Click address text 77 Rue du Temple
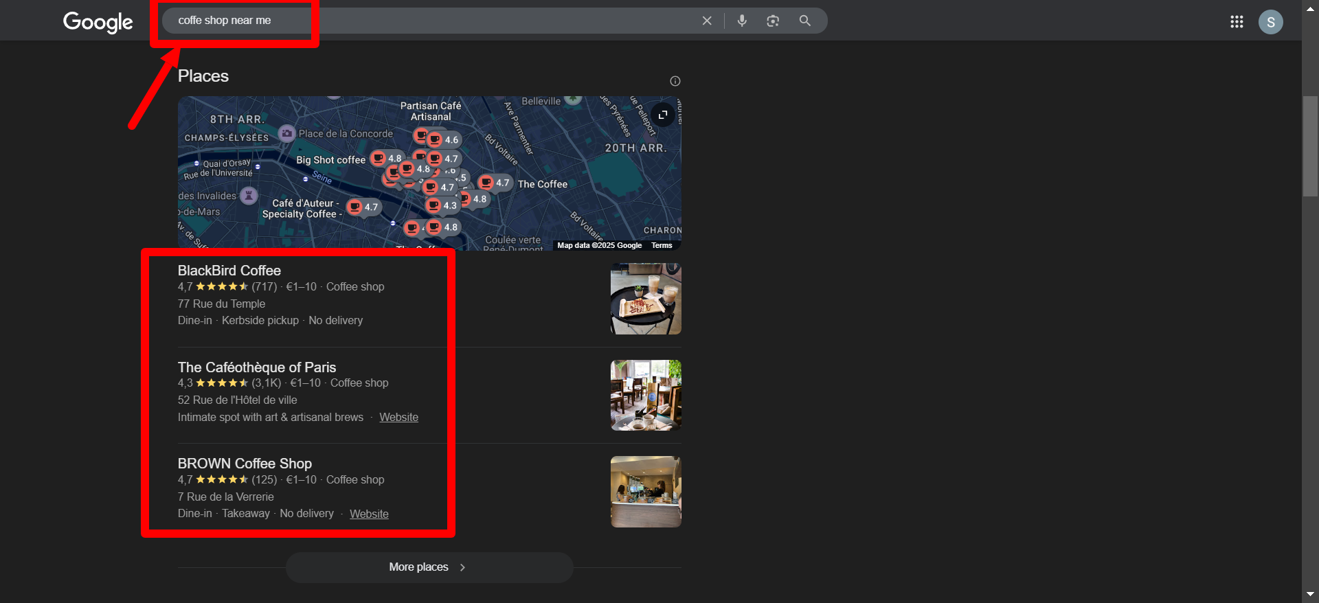1319x603 pixels. point(221,304)
